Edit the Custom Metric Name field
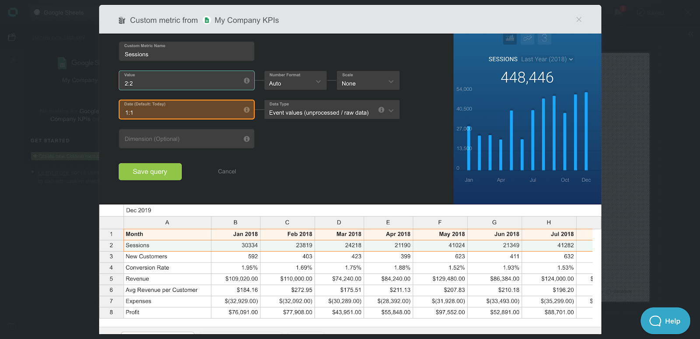This screenshot has width=700, height=339. click(186, 55)
